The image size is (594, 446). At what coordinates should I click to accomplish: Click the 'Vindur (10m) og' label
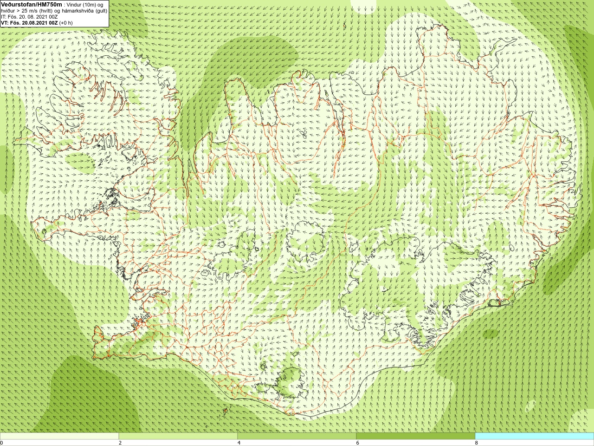pos(85,4)
